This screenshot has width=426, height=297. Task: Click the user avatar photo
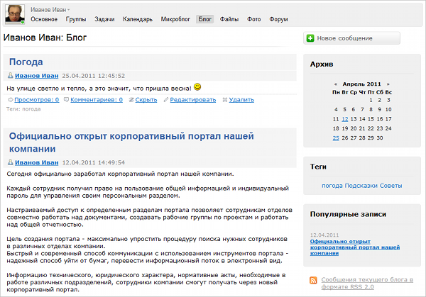tap(15, 14)
